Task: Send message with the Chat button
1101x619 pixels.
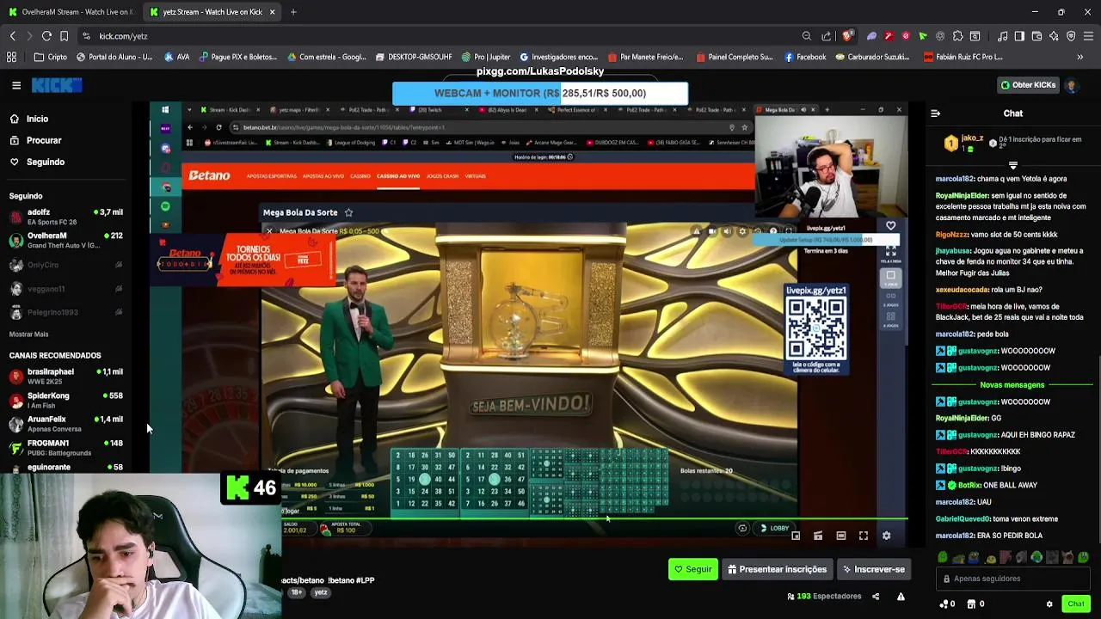Action: [x=1076, y=604]
